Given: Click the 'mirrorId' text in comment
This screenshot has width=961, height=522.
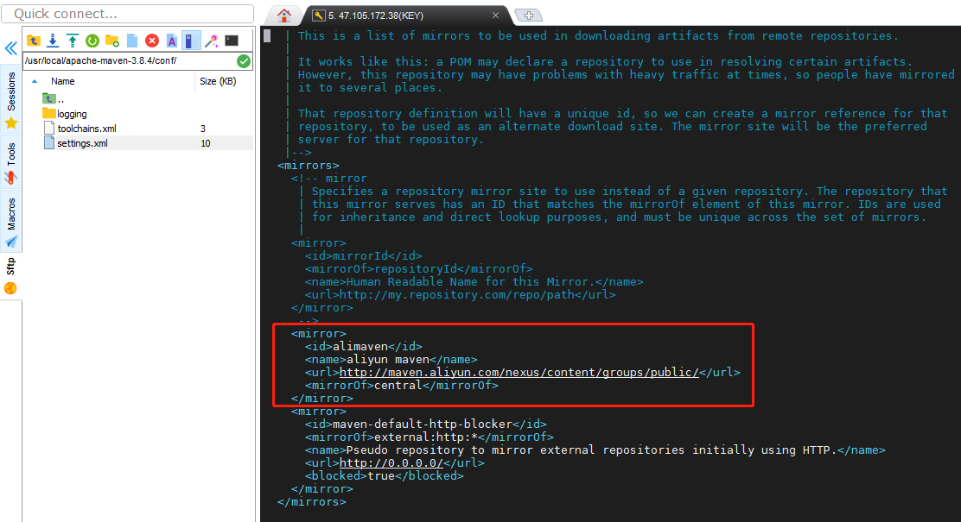Looking at the screenshot, I should tap(360, 255).
